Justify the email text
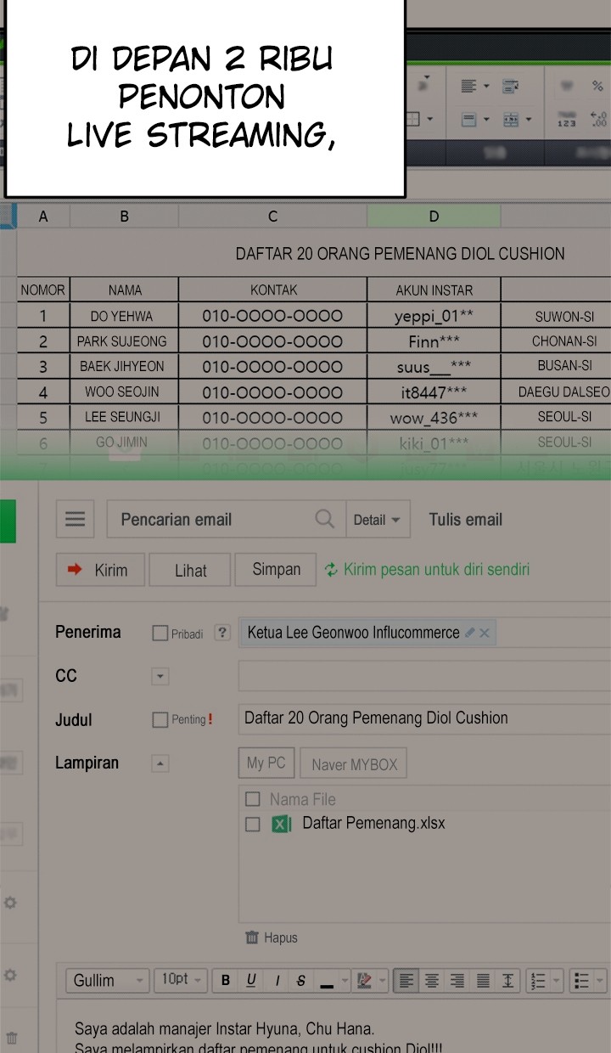 pyautogui.click(x=483, y=981)
